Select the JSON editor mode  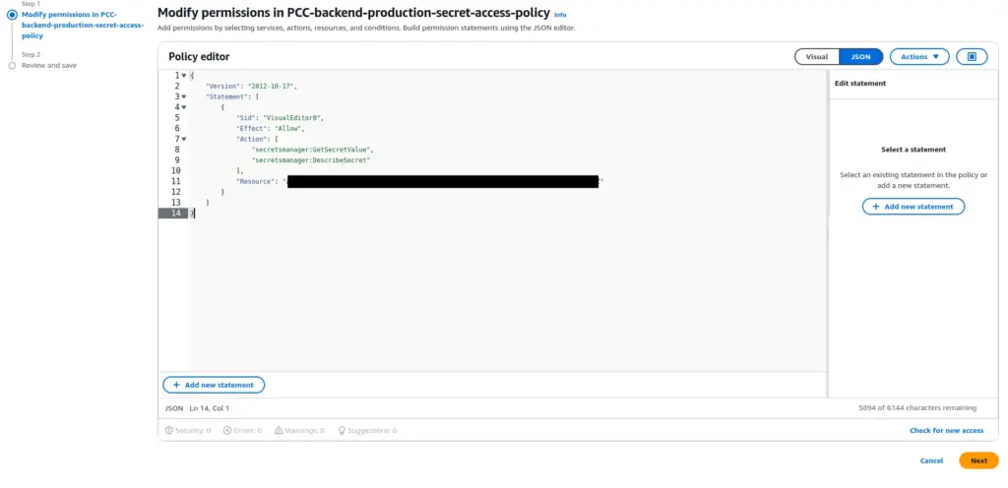pyautogui.click(x=860, y=57)
